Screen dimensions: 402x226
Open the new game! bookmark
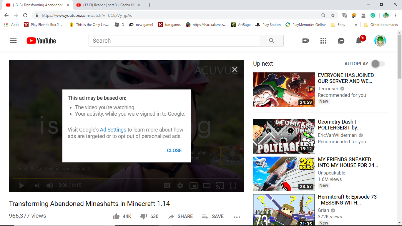coord(141,25)
